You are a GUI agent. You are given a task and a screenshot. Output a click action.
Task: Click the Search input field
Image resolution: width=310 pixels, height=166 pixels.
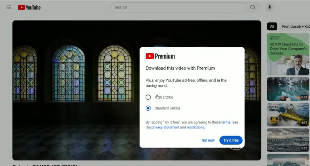pos(178,7)
